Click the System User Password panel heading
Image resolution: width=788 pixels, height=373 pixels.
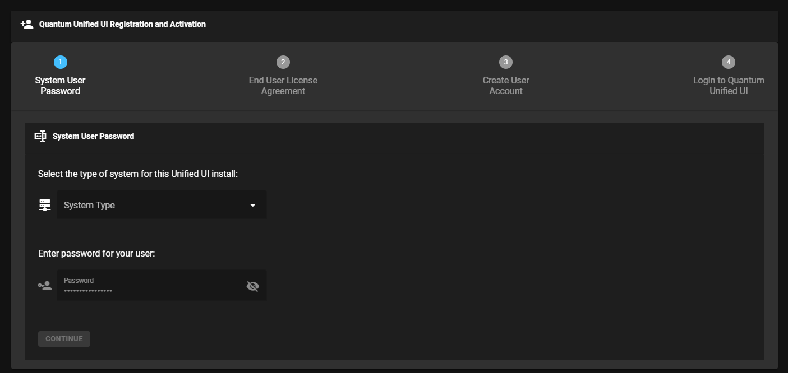(93, 136)
